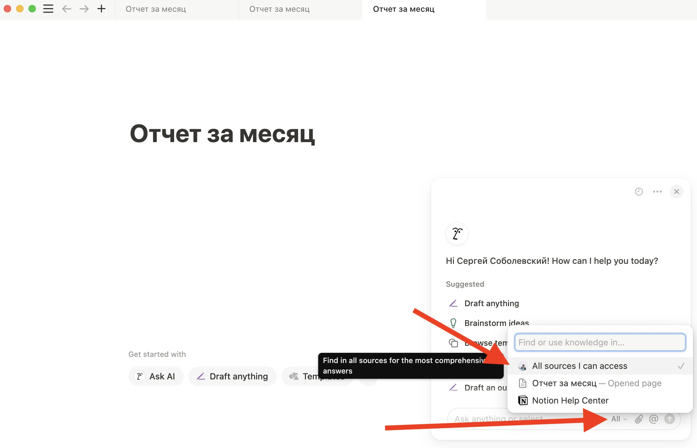Click pencil icon in Draft anything chip
This screenshot has height=448, width=697.
point(201,376)
